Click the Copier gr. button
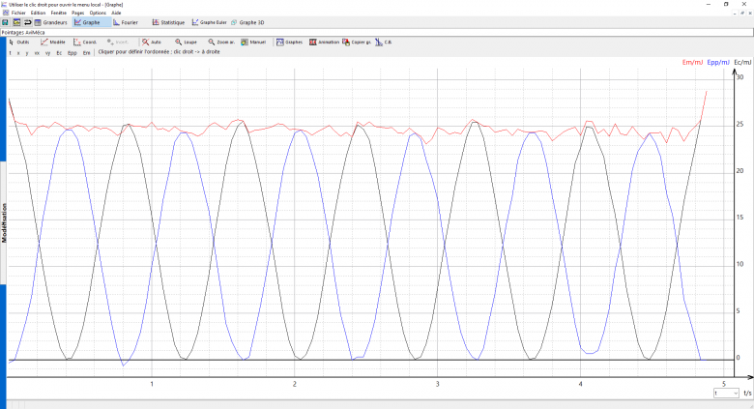The image size is (754, 409). 357,43
